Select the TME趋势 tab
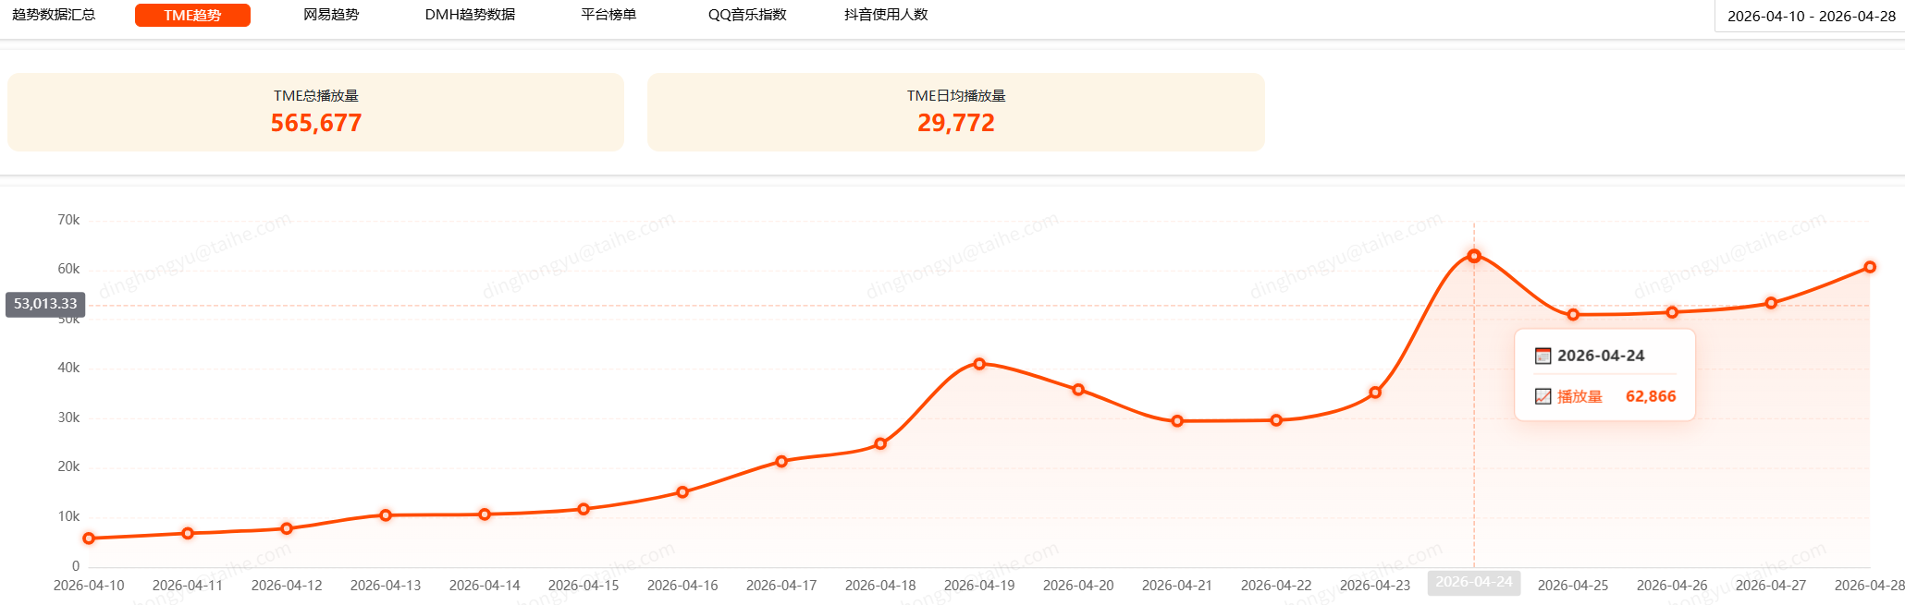 point(192,15)
